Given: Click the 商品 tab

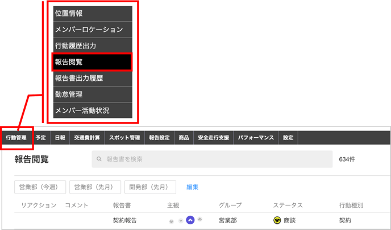Looking at the screenshot, I should point(184,138).
